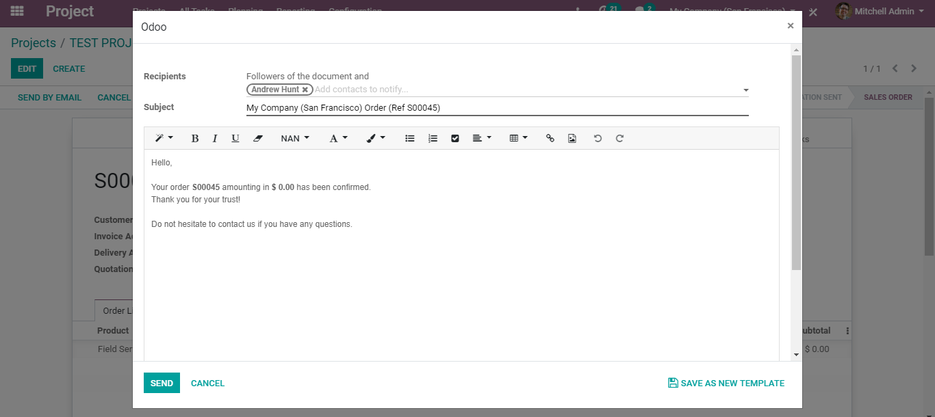Click the debug tools X icon in navbar
The image size is (935, 417).
tap(813, 12)
